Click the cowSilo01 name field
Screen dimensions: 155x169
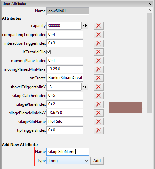coord(68,11)
